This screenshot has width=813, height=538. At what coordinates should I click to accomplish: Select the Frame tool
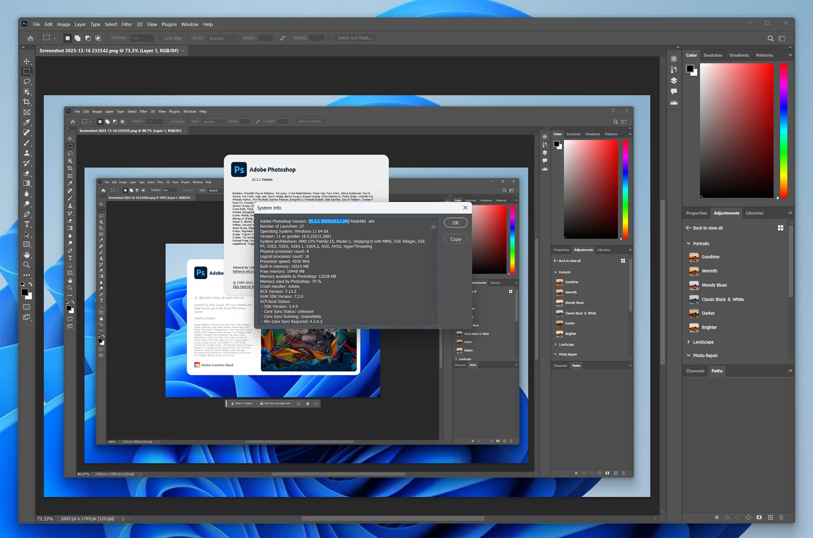(x=27, y=112)
